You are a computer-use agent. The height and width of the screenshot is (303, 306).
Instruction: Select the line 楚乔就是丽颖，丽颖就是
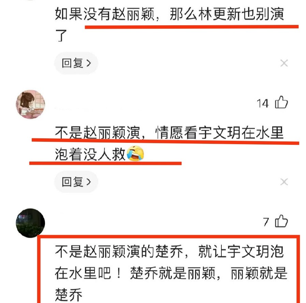(x=209, y=273)
